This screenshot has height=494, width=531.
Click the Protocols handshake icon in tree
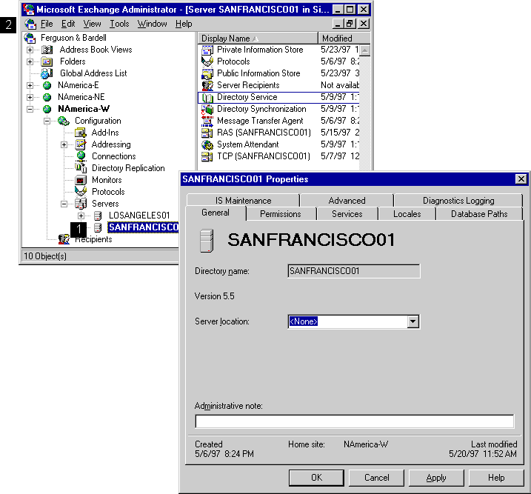81,192
